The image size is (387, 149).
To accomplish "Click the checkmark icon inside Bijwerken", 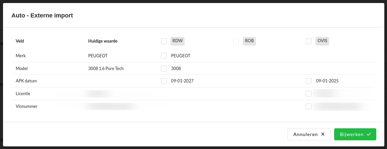I will click(x=369, y=134).
